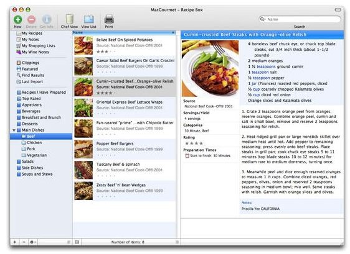Click the teaspoons link for ground cumin
This screenshot has width=350, height=254.
[x=266, y=66]
